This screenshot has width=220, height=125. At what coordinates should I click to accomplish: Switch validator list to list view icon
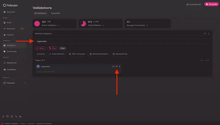(205, 34)
